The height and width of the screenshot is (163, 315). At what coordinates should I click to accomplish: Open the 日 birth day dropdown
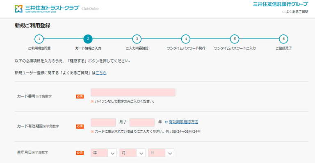point(161,153)
